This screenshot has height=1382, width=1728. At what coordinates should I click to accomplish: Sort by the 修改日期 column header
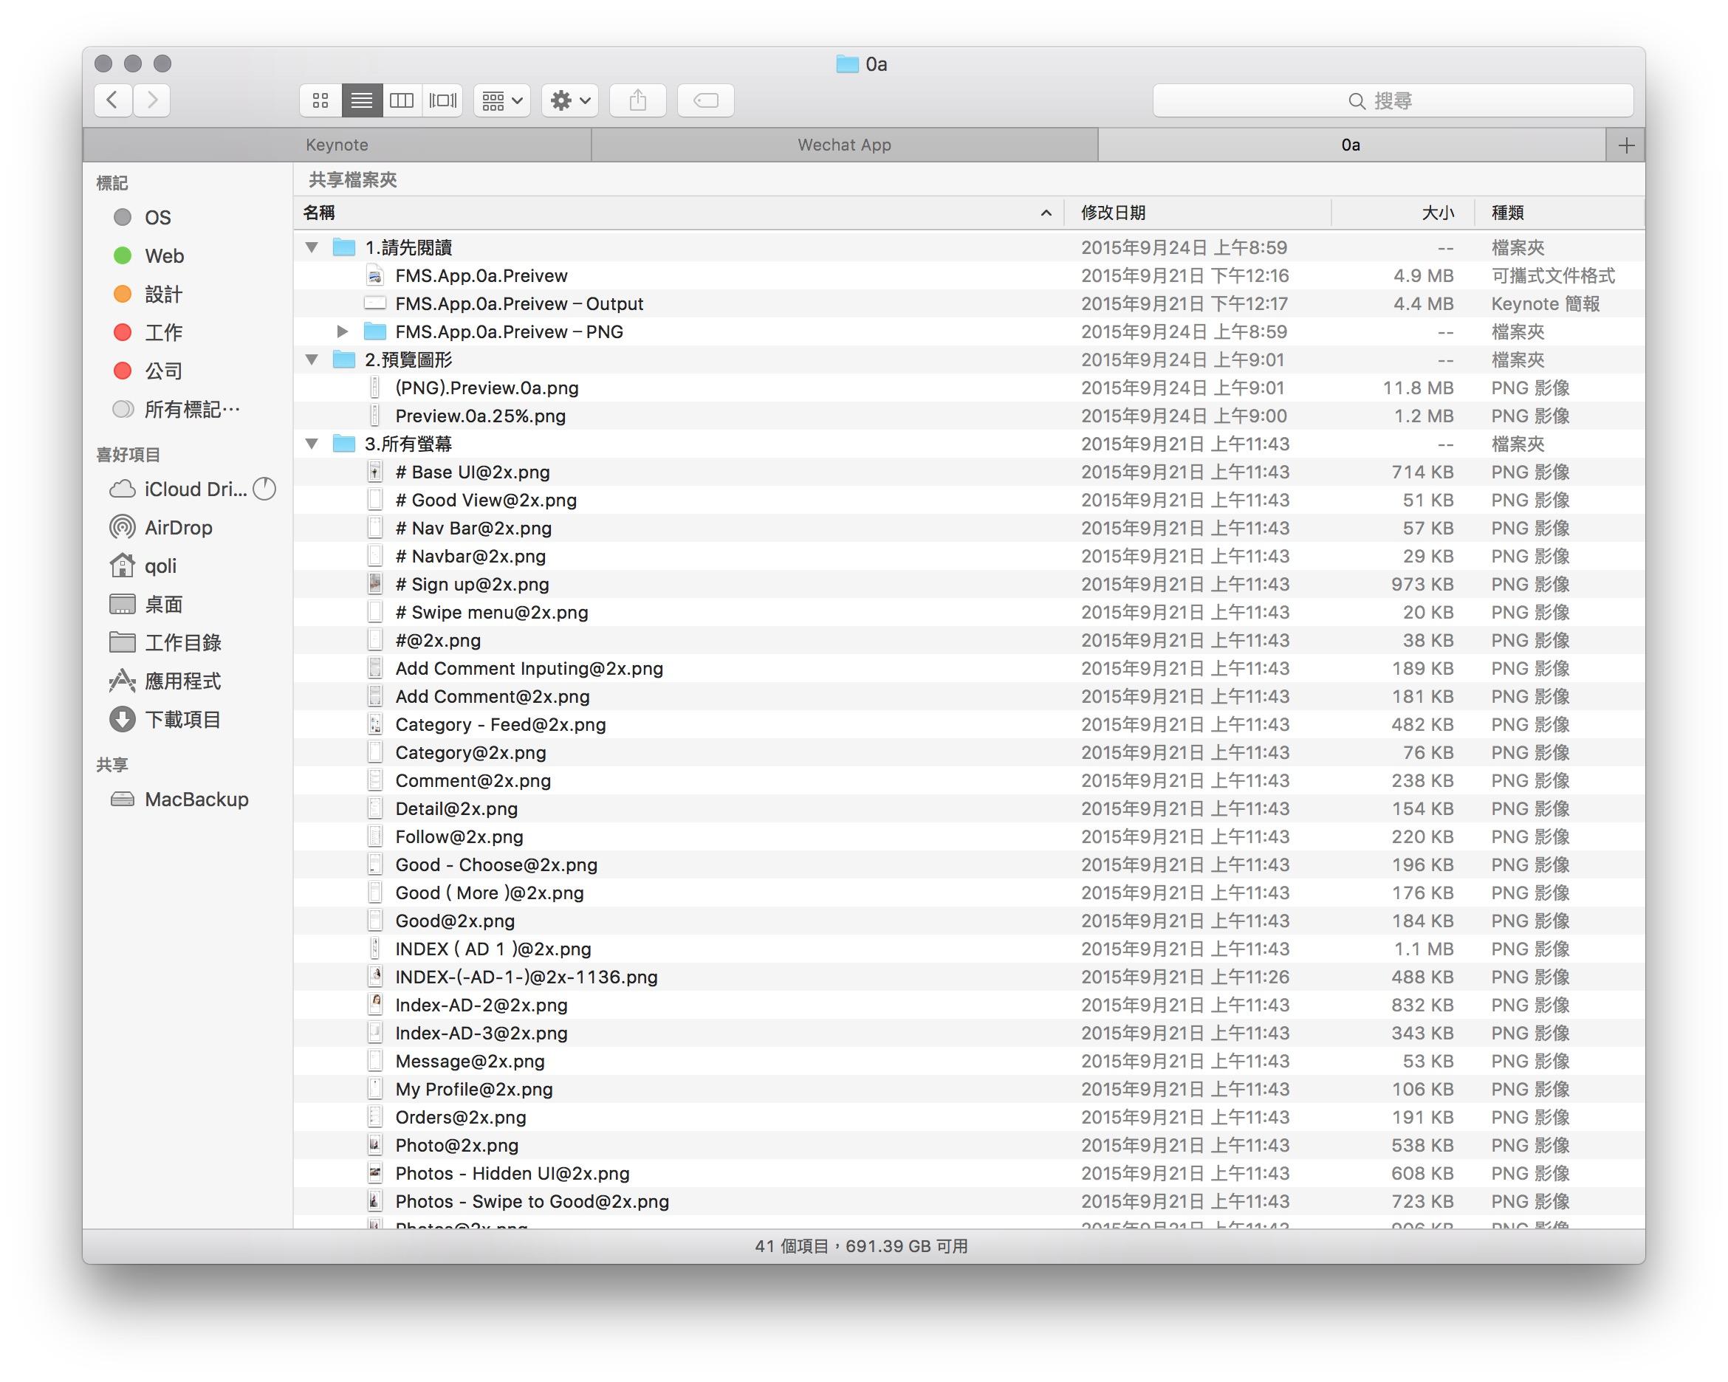[x=1112, y=213]
